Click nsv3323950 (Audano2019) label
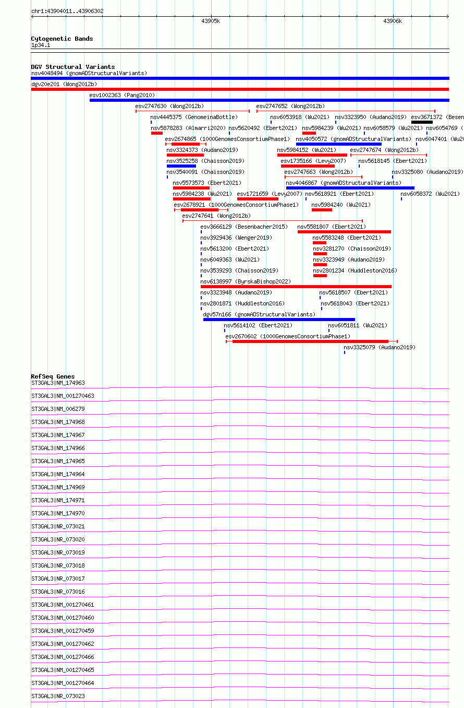The image size is (464, 708). pyautogui.click(x=371, y=117)
